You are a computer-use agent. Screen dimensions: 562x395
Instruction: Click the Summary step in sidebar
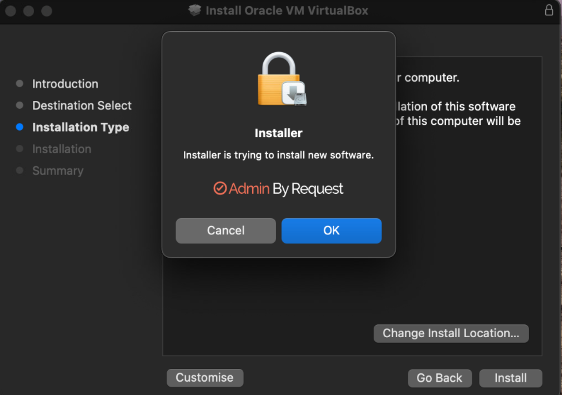pos(58,171)
